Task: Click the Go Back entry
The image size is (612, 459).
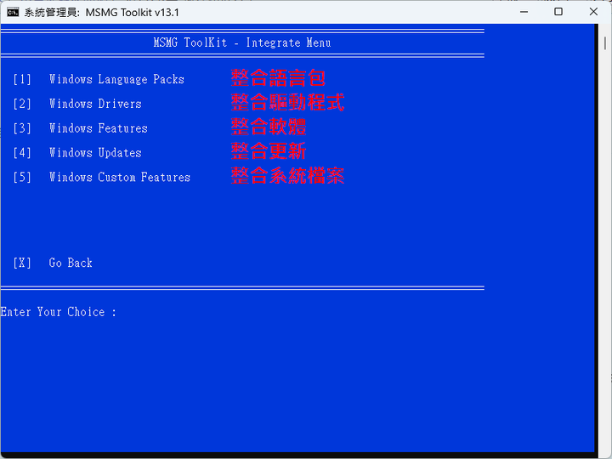Action: [x=71, y=263]
